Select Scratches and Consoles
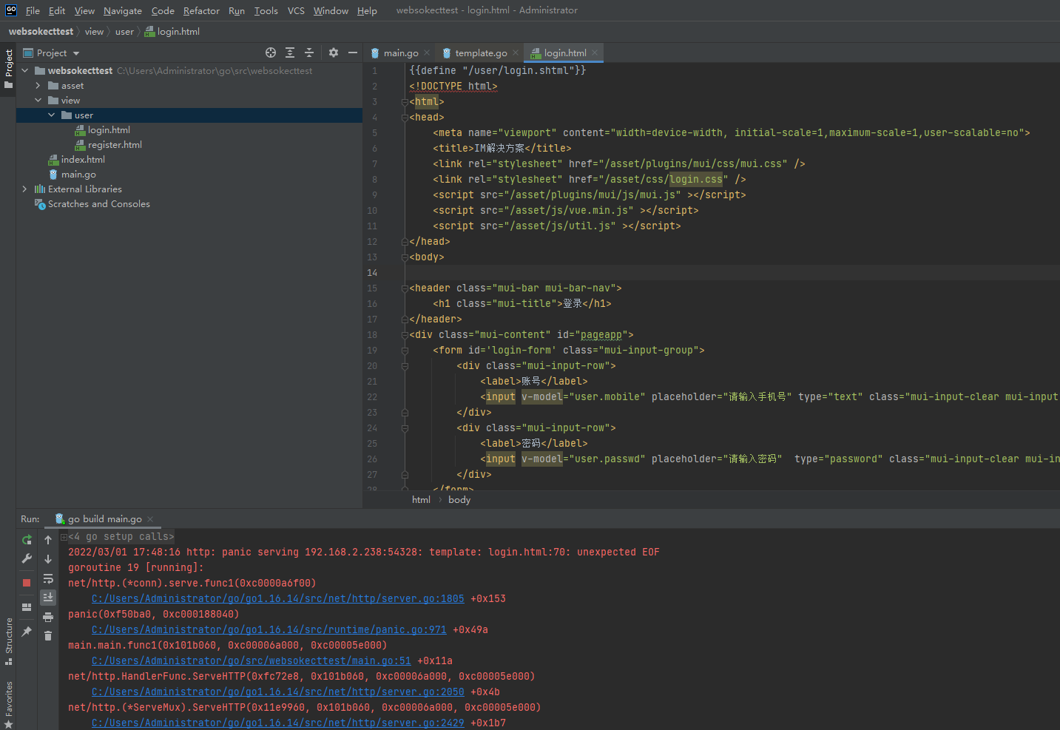The width and height of the screenshot is (1060, 730). 98,204
